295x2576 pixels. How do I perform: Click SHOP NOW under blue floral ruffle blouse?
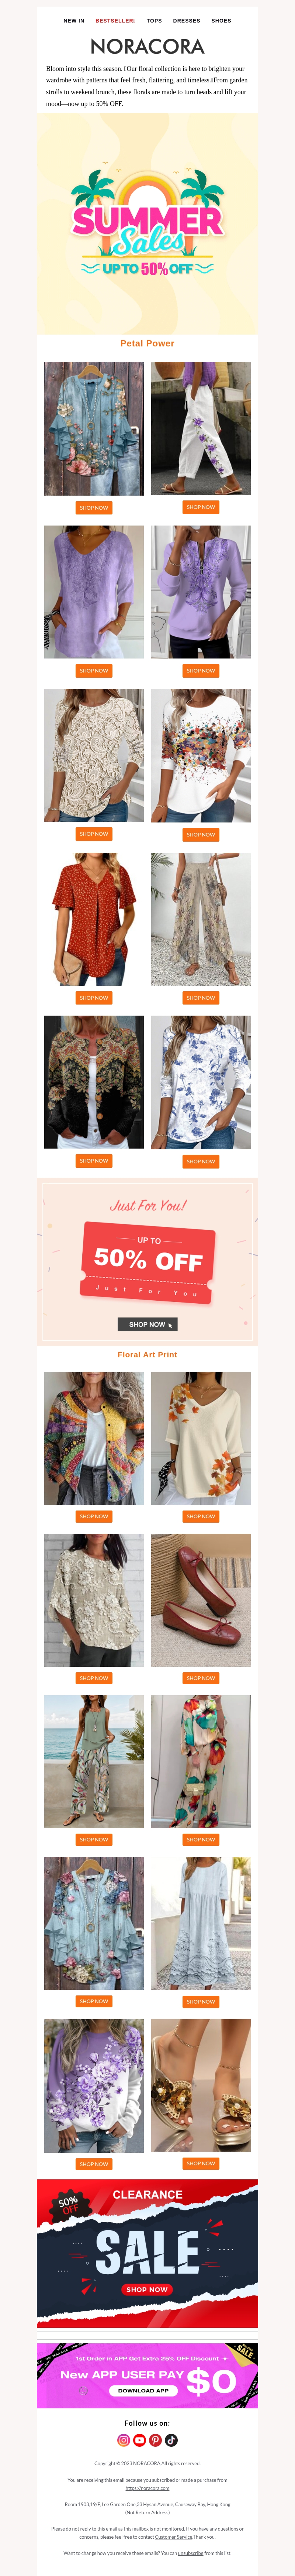(94, 508)
